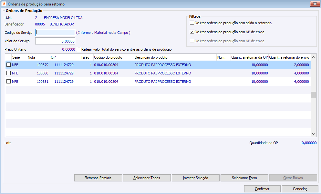This screenshot has height=194, width=321.
Task: Click the Cancelar button
Action: (300, 189)
